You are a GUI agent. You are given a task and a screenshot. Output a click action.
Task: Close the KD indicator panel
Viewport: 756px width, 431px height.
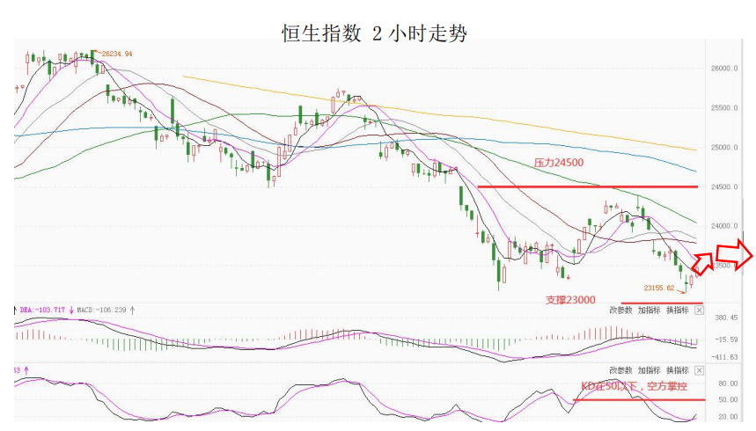(x=699, y=370)
